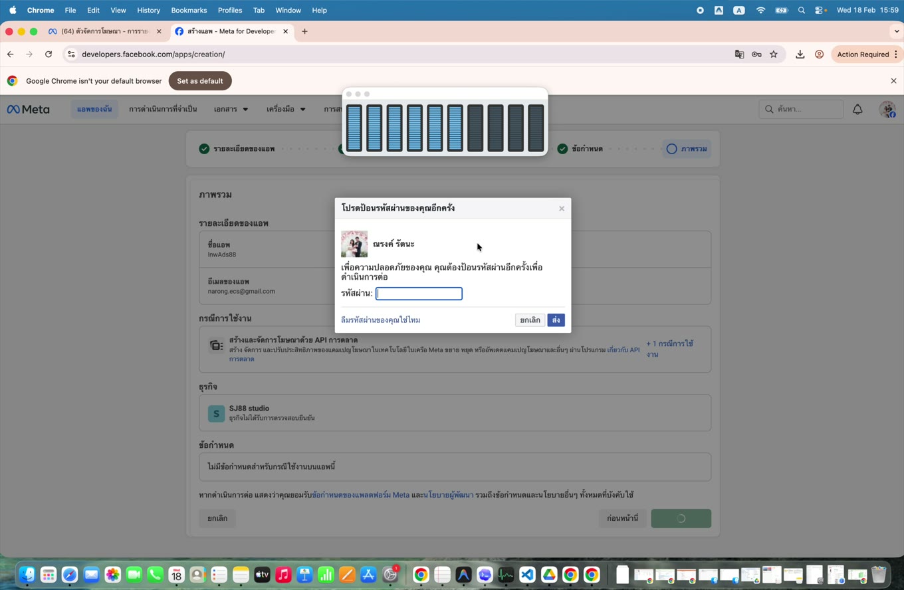Close the password dialog with the X
Screen dimensions: 904x590
562,209
